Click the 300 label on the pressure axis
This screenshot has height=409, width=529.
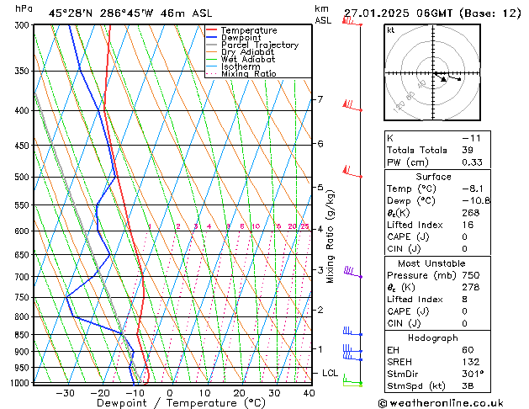[22, 25]
